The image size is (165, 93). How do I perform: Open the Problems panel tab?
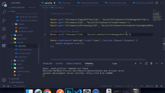tap(47, 64)
